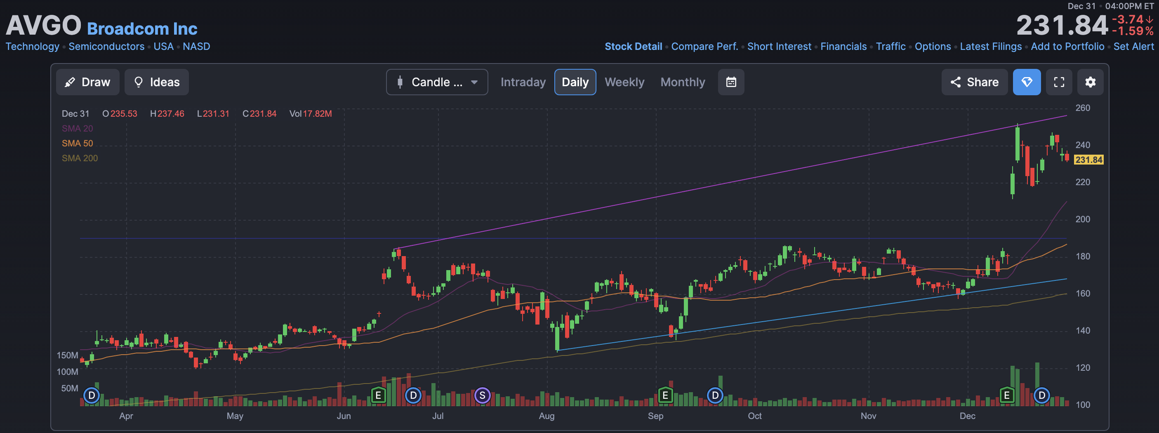
Task: Click the -1.59% change value
Action: coord(1133,31)
